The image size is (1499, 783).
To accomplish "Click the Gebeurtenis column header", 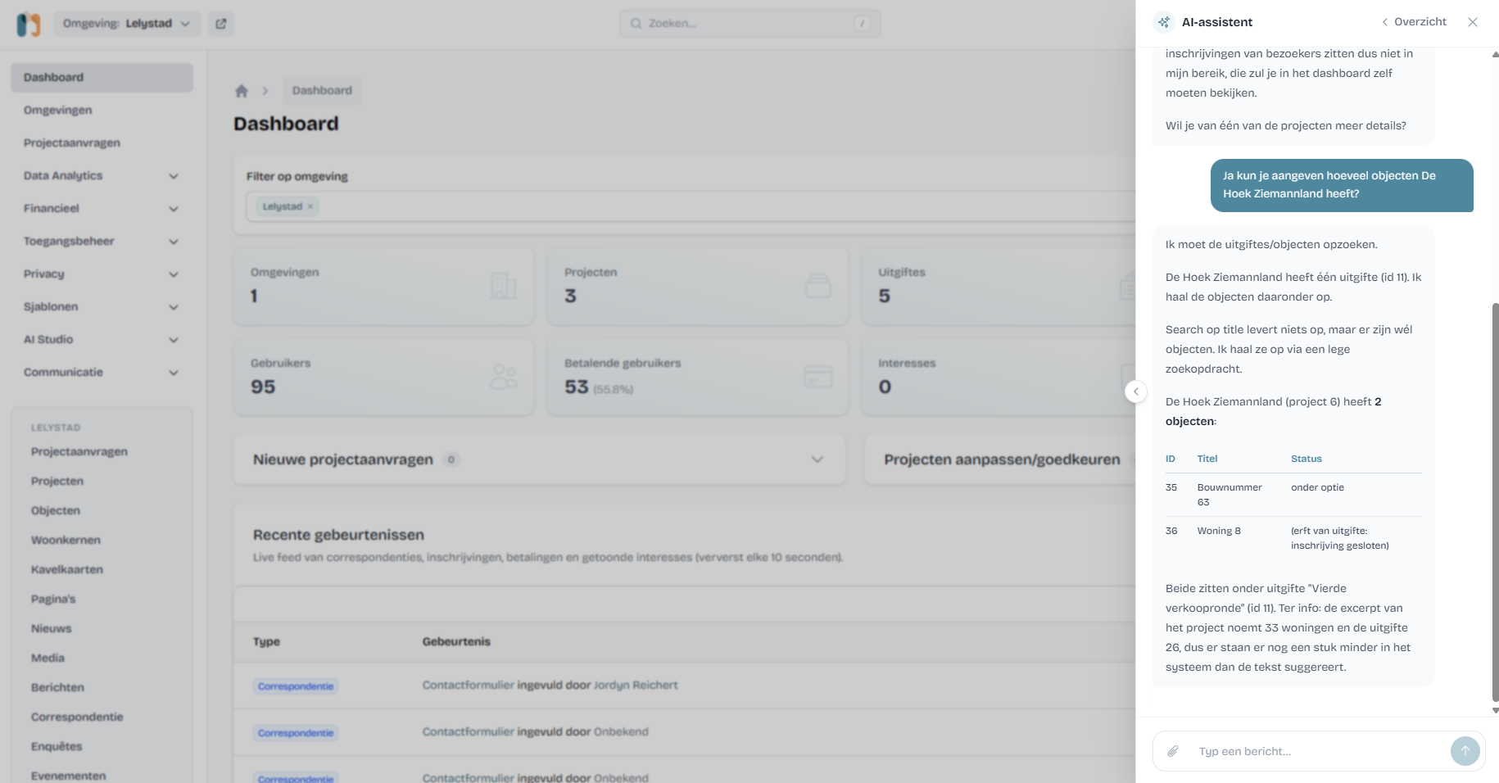I will click(x=456, y=641).
